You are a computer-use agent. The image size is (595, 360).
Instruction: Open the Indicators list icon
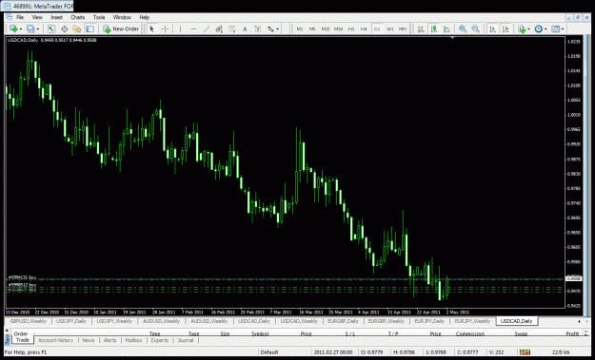point(522,28)
